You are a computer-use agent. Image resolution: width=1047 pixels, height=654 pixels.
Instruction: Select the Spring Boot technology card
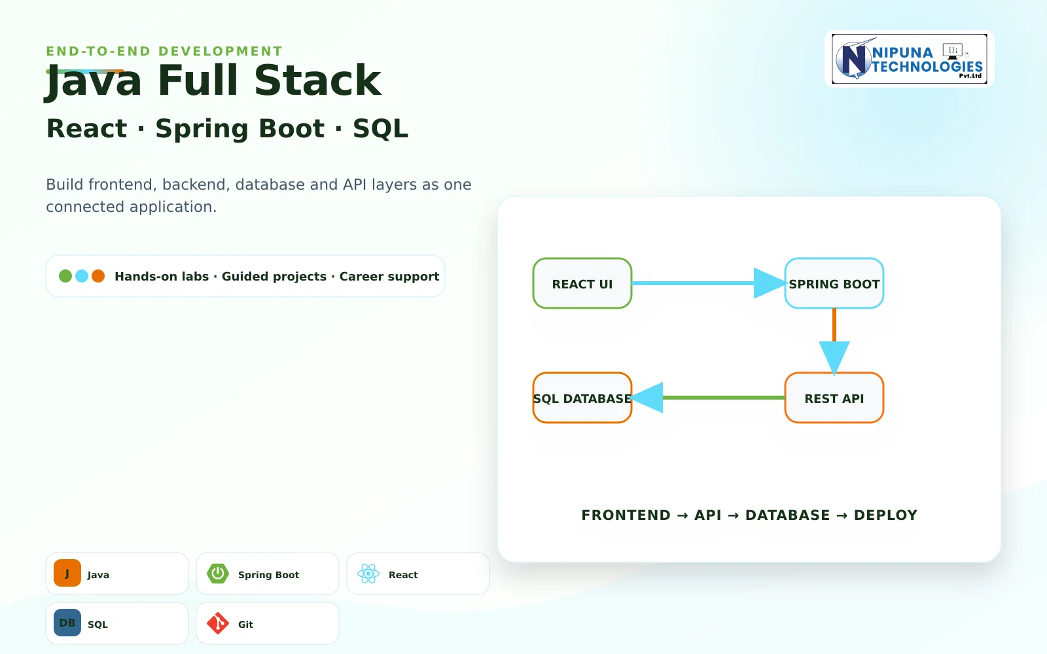268,574
